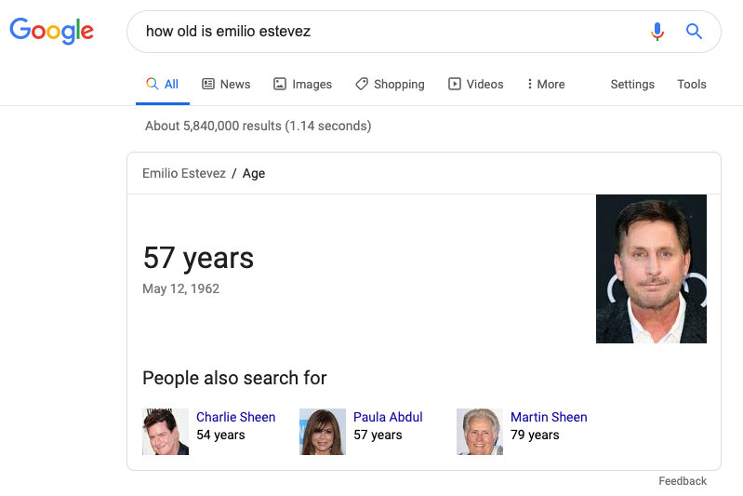This screenshot has height=496, width=743.
Task: Switch to the Images tab
Action: coord(303,85)
